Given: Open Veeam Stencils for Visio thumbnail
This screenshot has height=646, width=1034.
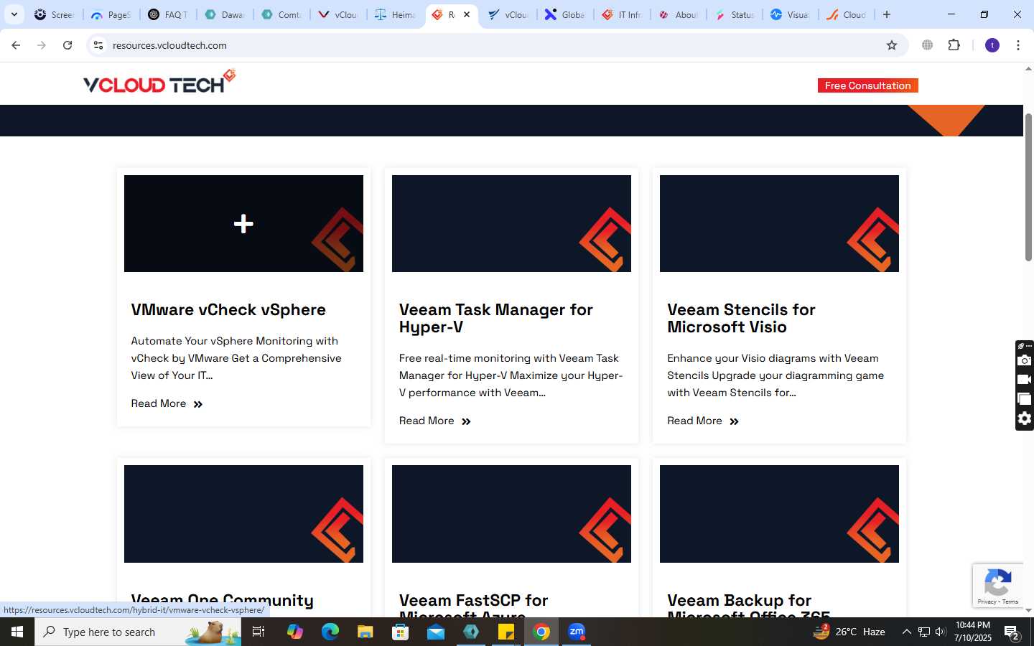Looking at the screenshot, I should point(779,223).
